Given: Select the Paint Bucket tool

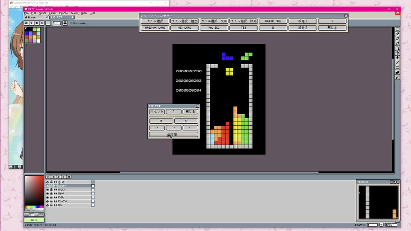Looking at the screenshot, I should click(x=397, y=58).
